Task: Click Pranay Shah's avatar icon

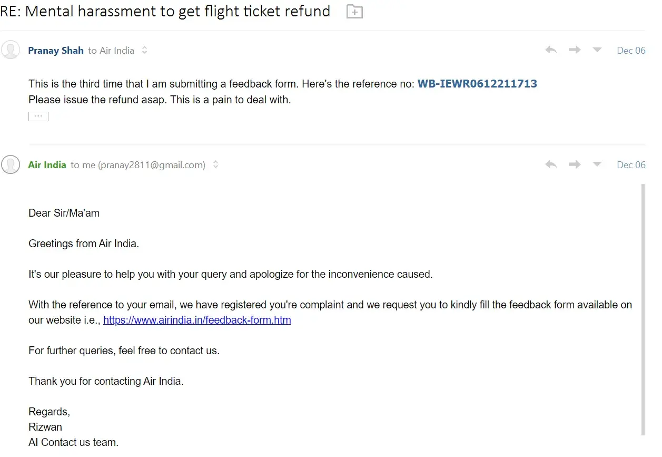Action: [11, 50]
